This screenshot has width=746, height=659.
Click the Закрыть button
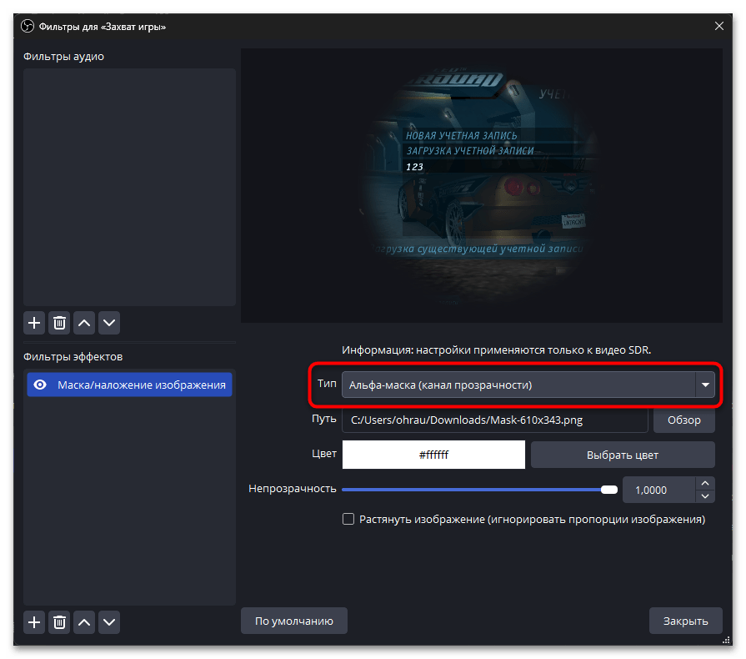pos(686,621)
